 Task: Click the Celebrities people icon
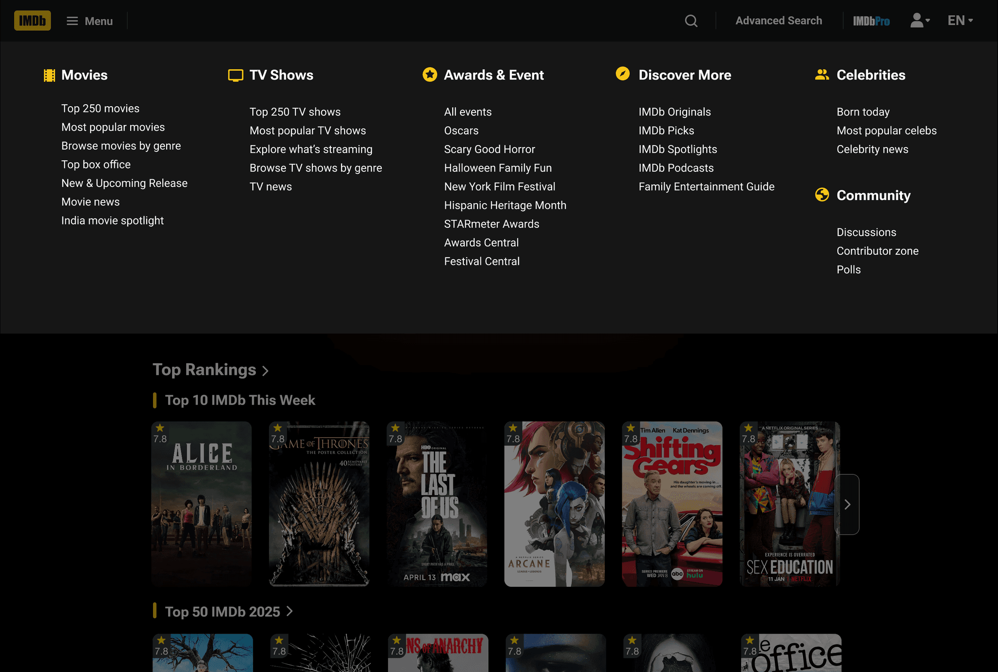tap(822, 75)
